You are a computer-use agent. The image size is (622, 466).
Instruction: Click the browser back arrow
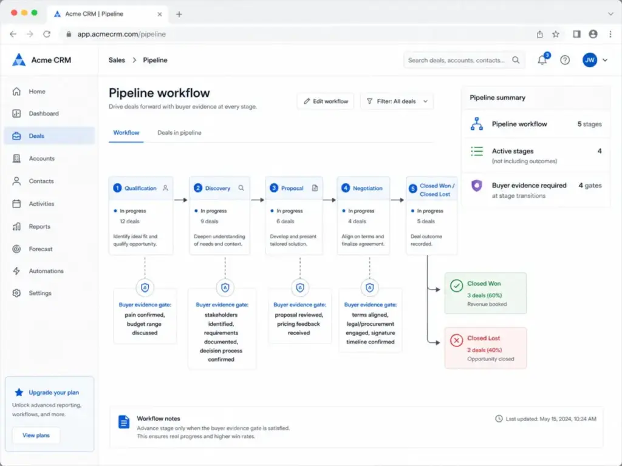point(13,34)
